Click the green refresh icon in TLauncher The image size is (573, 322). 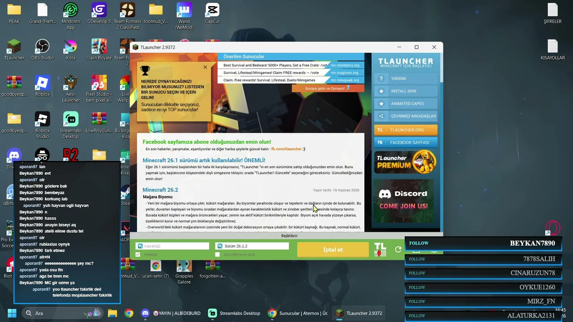398,250
